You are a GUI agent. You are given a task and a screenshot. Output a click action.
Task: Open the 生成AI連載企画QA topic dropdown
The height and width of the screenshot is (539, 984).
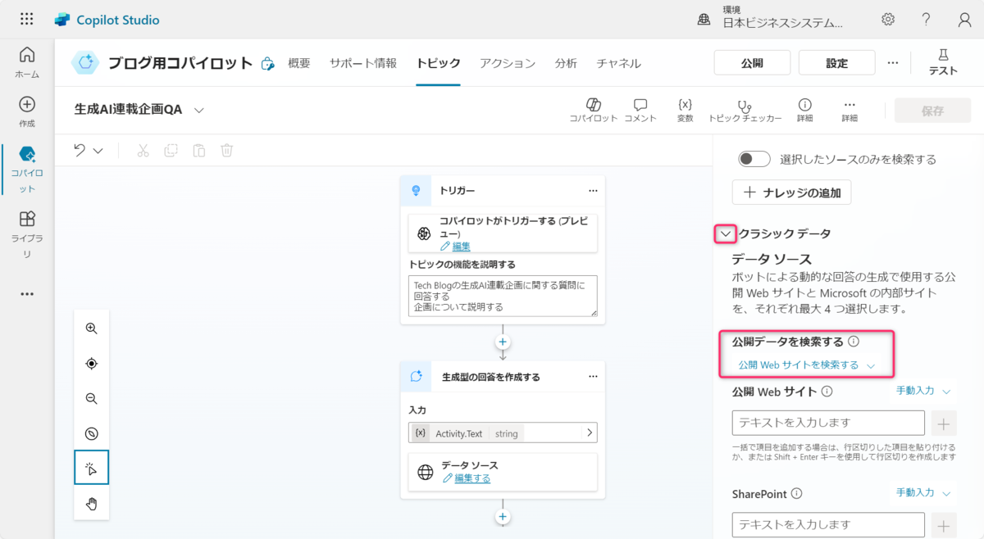click(199, 110)
